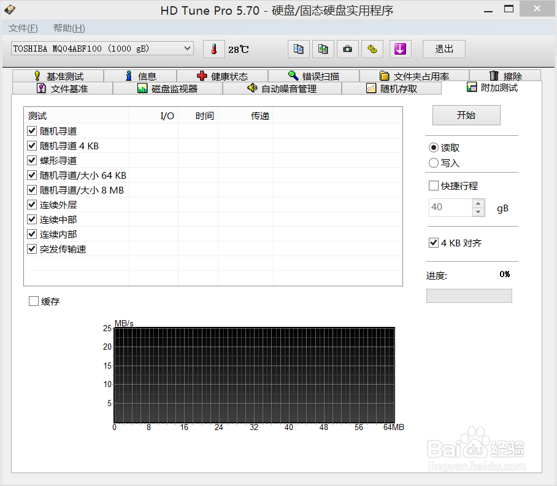Click the MB/s chart area

[x=254, y=375]
